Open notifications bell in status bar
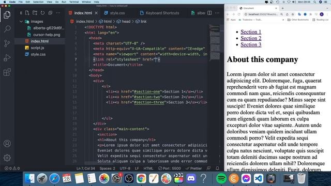Viewport: 331px width, 186px height. (217, 168)
